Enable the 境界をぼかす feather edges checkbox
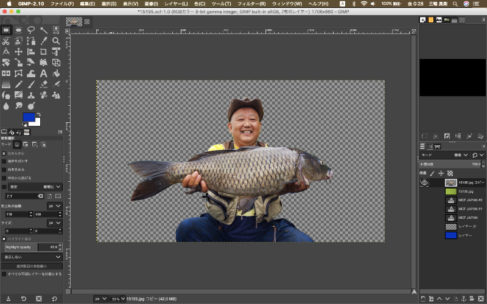Screen dimensions: 487x304 click(4, 161)
